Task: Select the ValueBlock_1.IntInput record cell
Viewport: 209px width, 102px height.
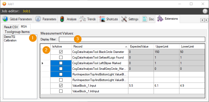Action: [100, 91]
